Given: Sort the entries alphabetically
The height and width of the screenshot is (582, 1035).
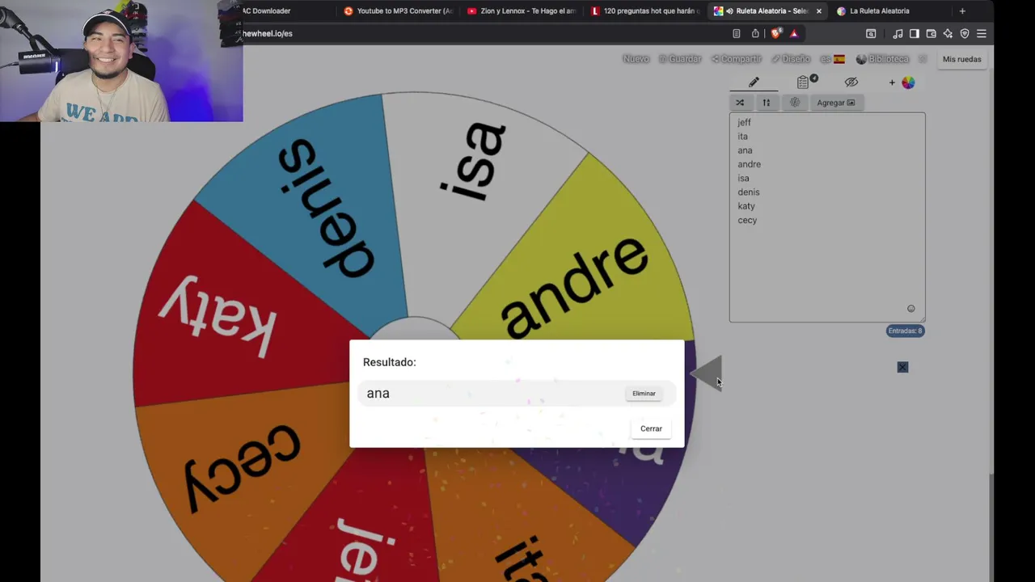Looking at the screenshot, I should 766,103.
